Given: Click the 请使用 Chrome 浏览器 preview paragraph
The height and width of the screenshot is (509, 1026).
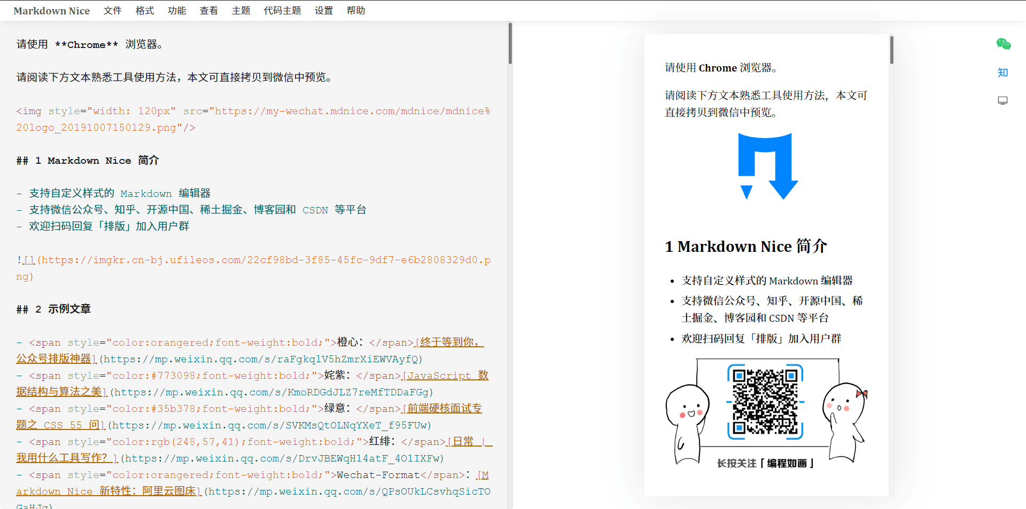Looking at the screenshot, I should click(x=721, y=68).
